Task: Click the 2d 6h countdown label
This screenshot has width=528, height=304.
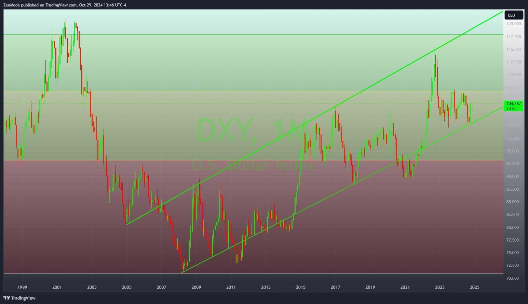Action: point(512,108)
